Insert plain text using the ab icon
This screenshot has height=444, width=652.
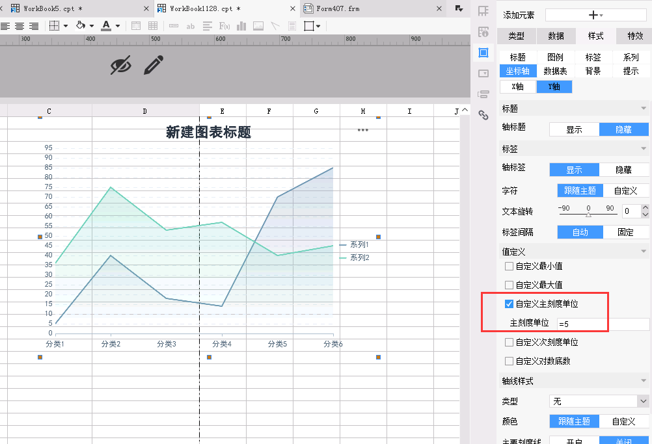point(191,26)
